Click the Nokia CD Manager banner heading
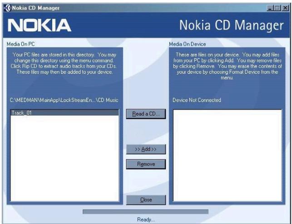The image size is (292, 224). 231,25
